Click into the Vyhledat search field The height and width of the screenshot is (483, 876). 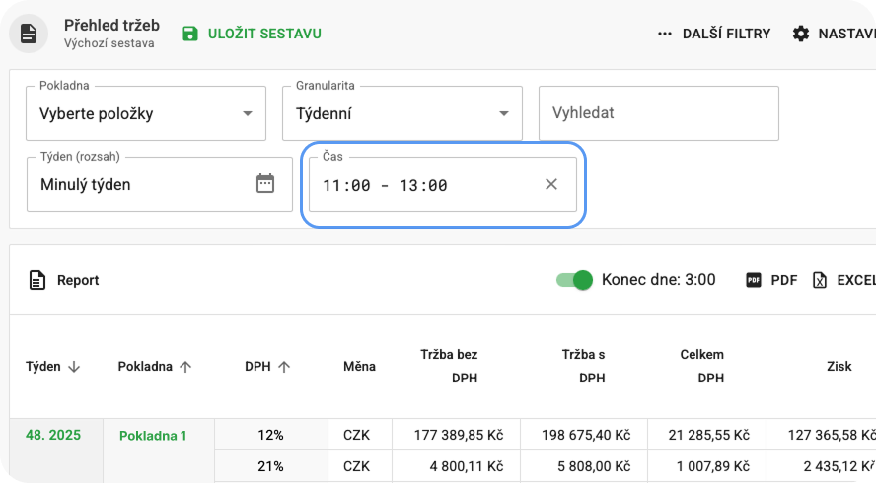658,113
